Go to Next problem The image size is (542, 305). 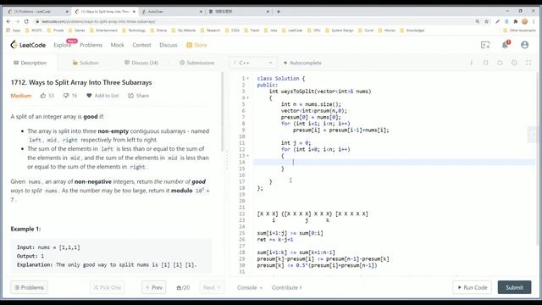[x=212, y=287]
